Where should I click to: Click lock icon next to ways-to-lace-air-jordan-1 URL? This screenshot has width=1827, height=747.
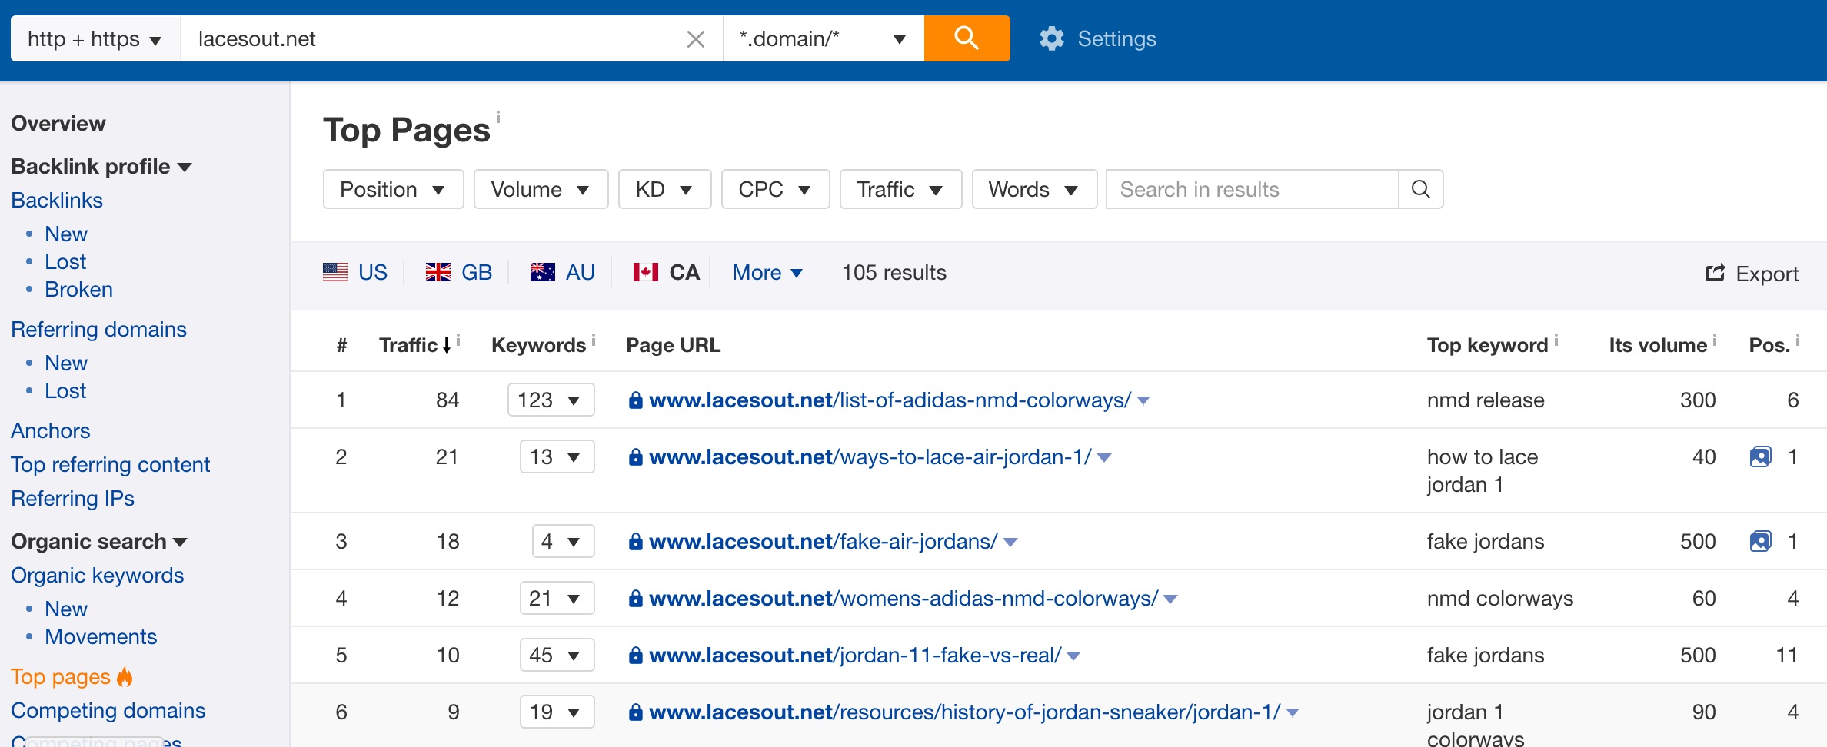click(x=636, y=457)
